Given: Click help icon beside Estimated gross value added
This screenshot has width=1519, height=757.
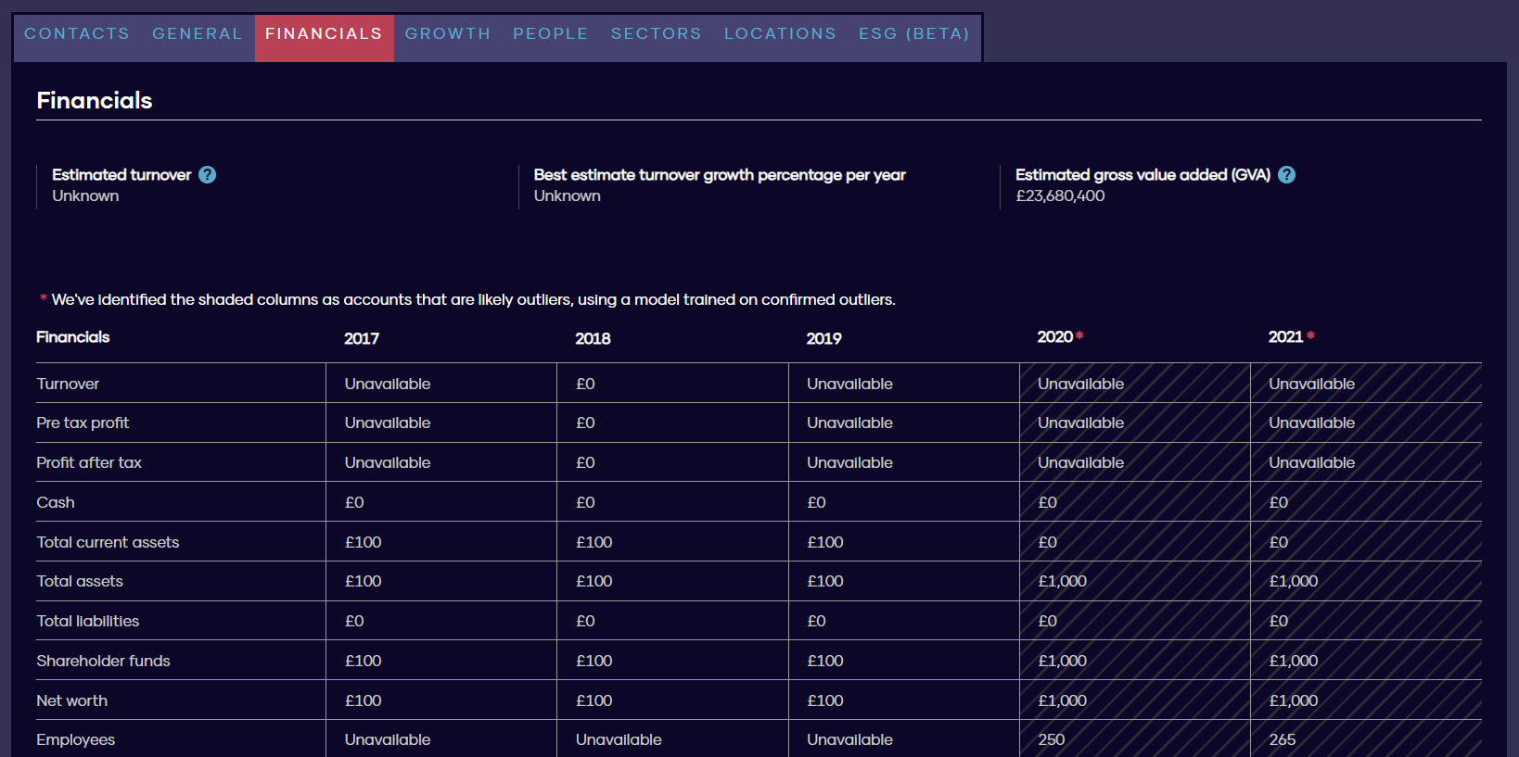Looking at the screenshot, I should click(x=1286, y=175).
